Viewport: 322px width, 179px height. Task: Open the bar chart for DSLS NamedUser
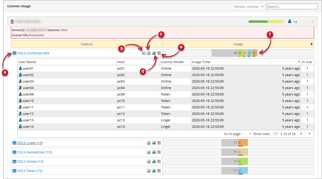(154, 152)
